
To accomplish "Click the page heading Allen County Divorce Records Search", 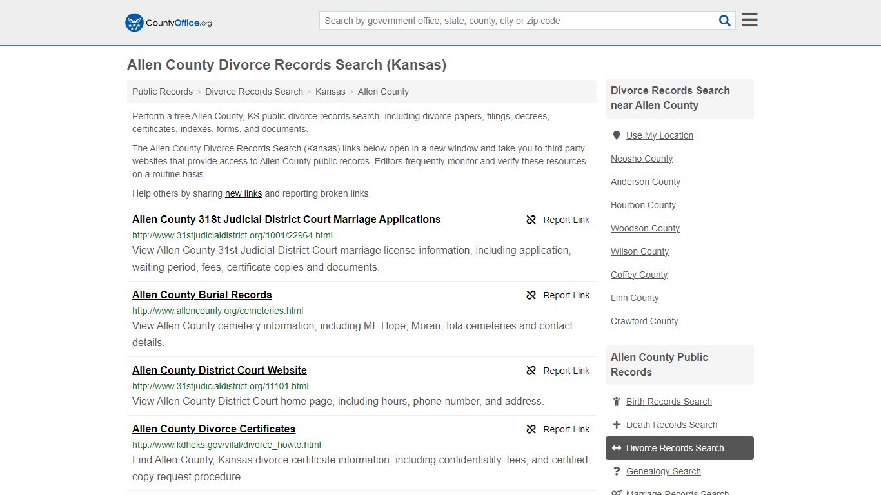I will pyautogui.click(x=286, y=65).
